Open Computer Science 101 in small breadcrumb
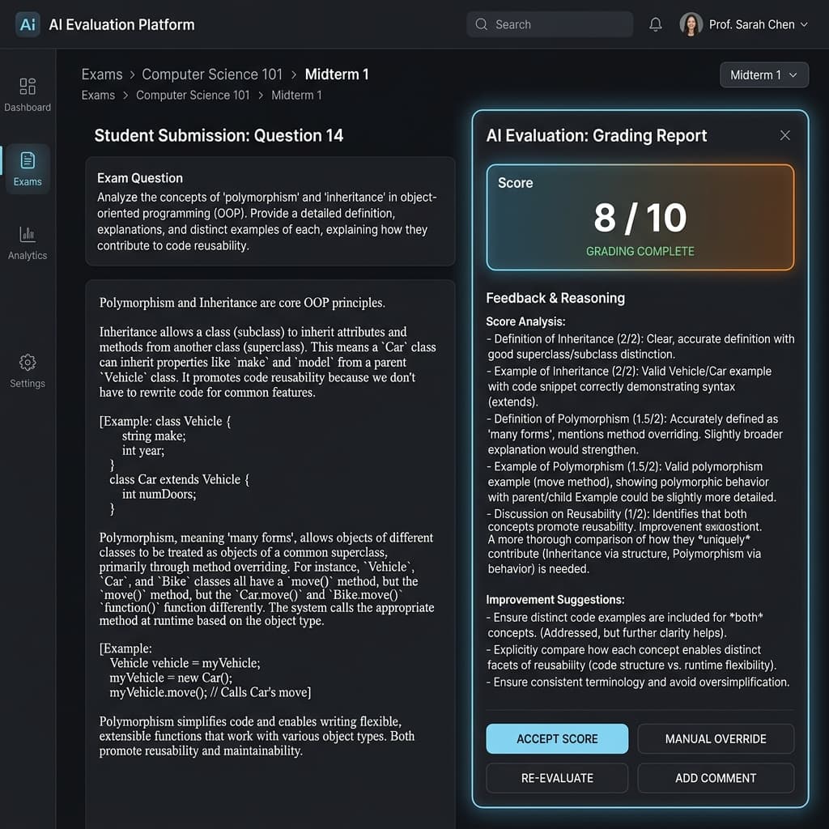This screenshot has height=829, width=829. point(193,96)
